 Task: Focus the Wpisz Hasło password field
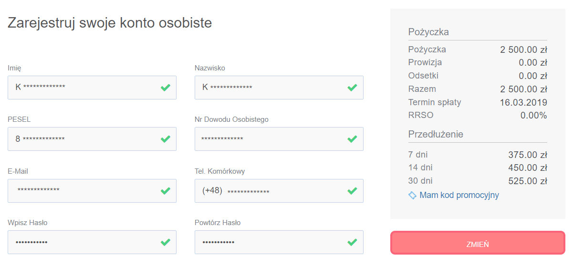click(x=92, y=242)
